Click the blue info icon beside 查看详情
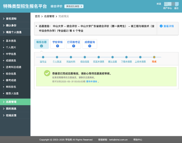Image resolution: width=182 pixels, height=143 pixels. point(161,26)
